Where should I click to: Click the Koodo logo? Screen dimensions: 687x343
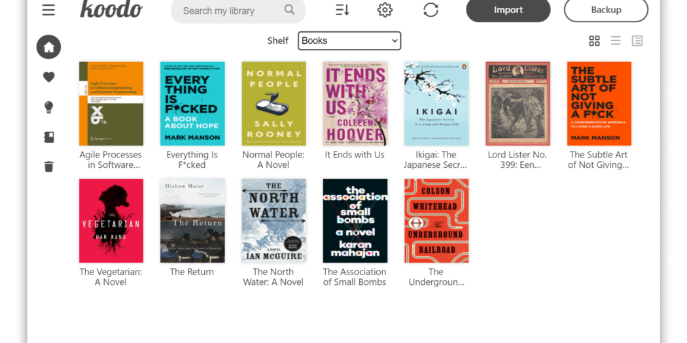(x=111, y=8)
